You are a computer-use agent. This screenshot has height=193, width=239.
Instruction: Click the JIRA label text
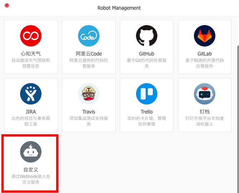pyautogui.click(x=31, y=112)
